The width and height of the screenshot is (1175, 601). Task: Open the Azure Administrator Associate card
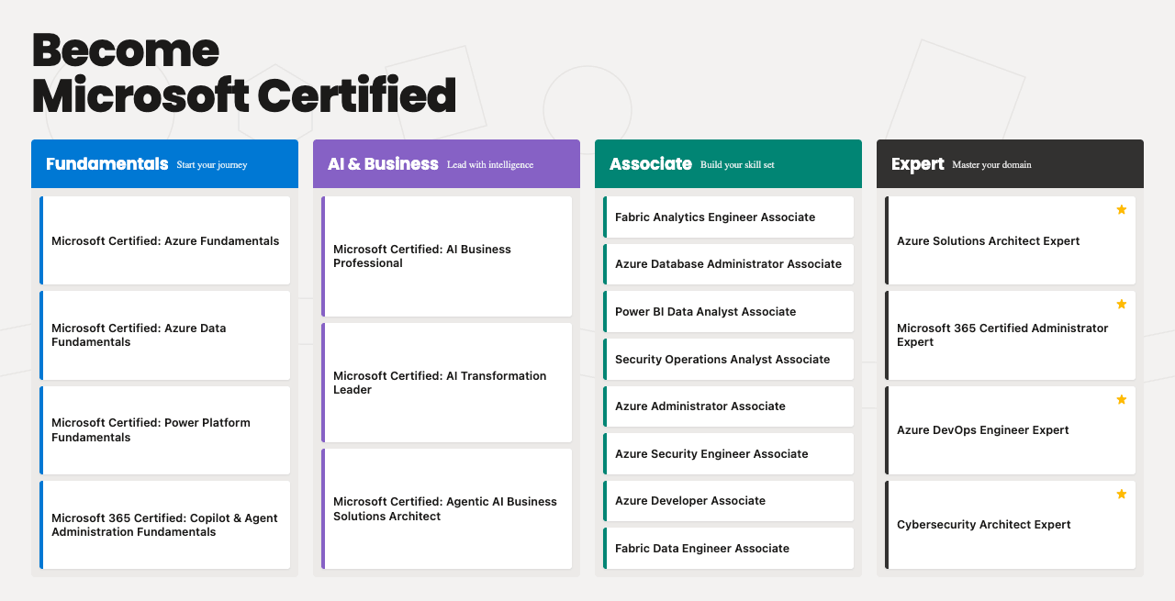point(729,406)
